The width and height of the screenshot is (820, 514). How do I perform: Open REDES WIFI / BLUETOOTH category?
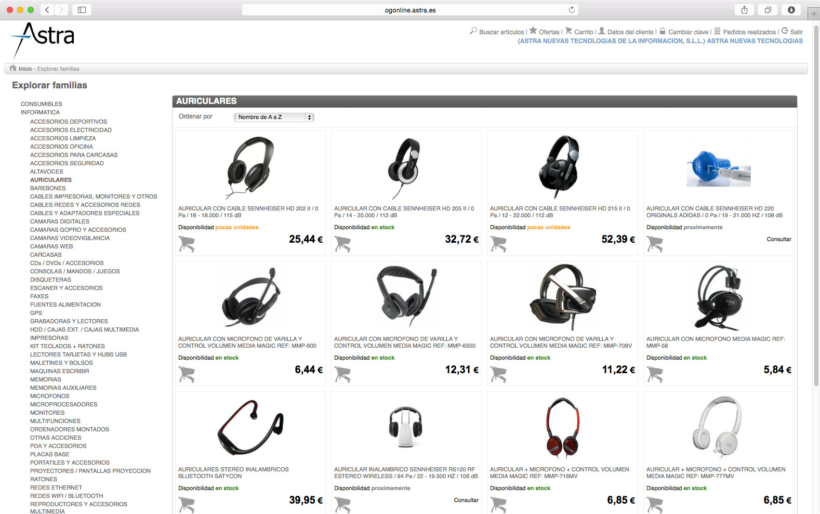pyautogui.click(x=67, y=496)
